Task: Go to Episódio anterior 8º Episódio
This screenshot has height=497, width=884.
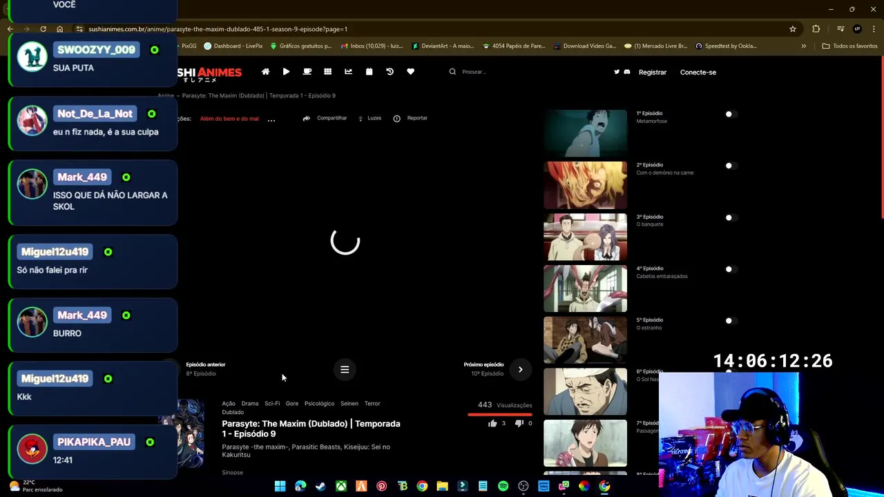Action: tap(205, 369)
